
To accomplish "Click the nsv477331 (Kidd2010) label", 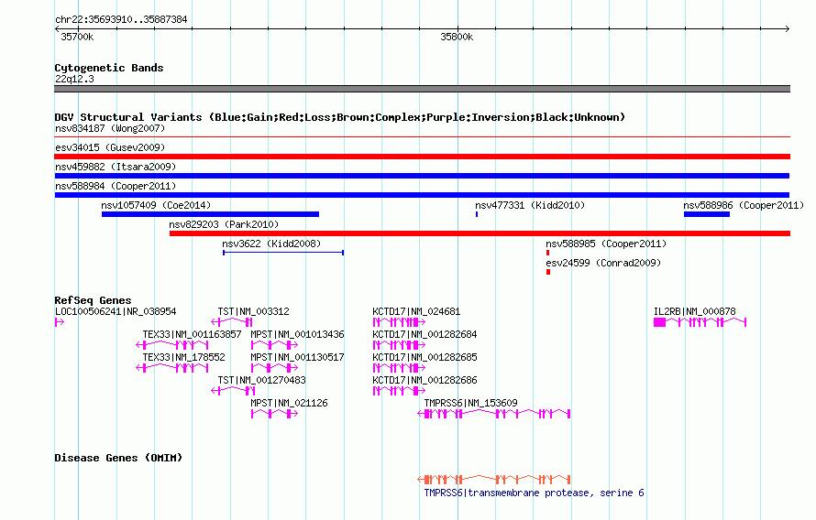I will (x=530, y=205).
